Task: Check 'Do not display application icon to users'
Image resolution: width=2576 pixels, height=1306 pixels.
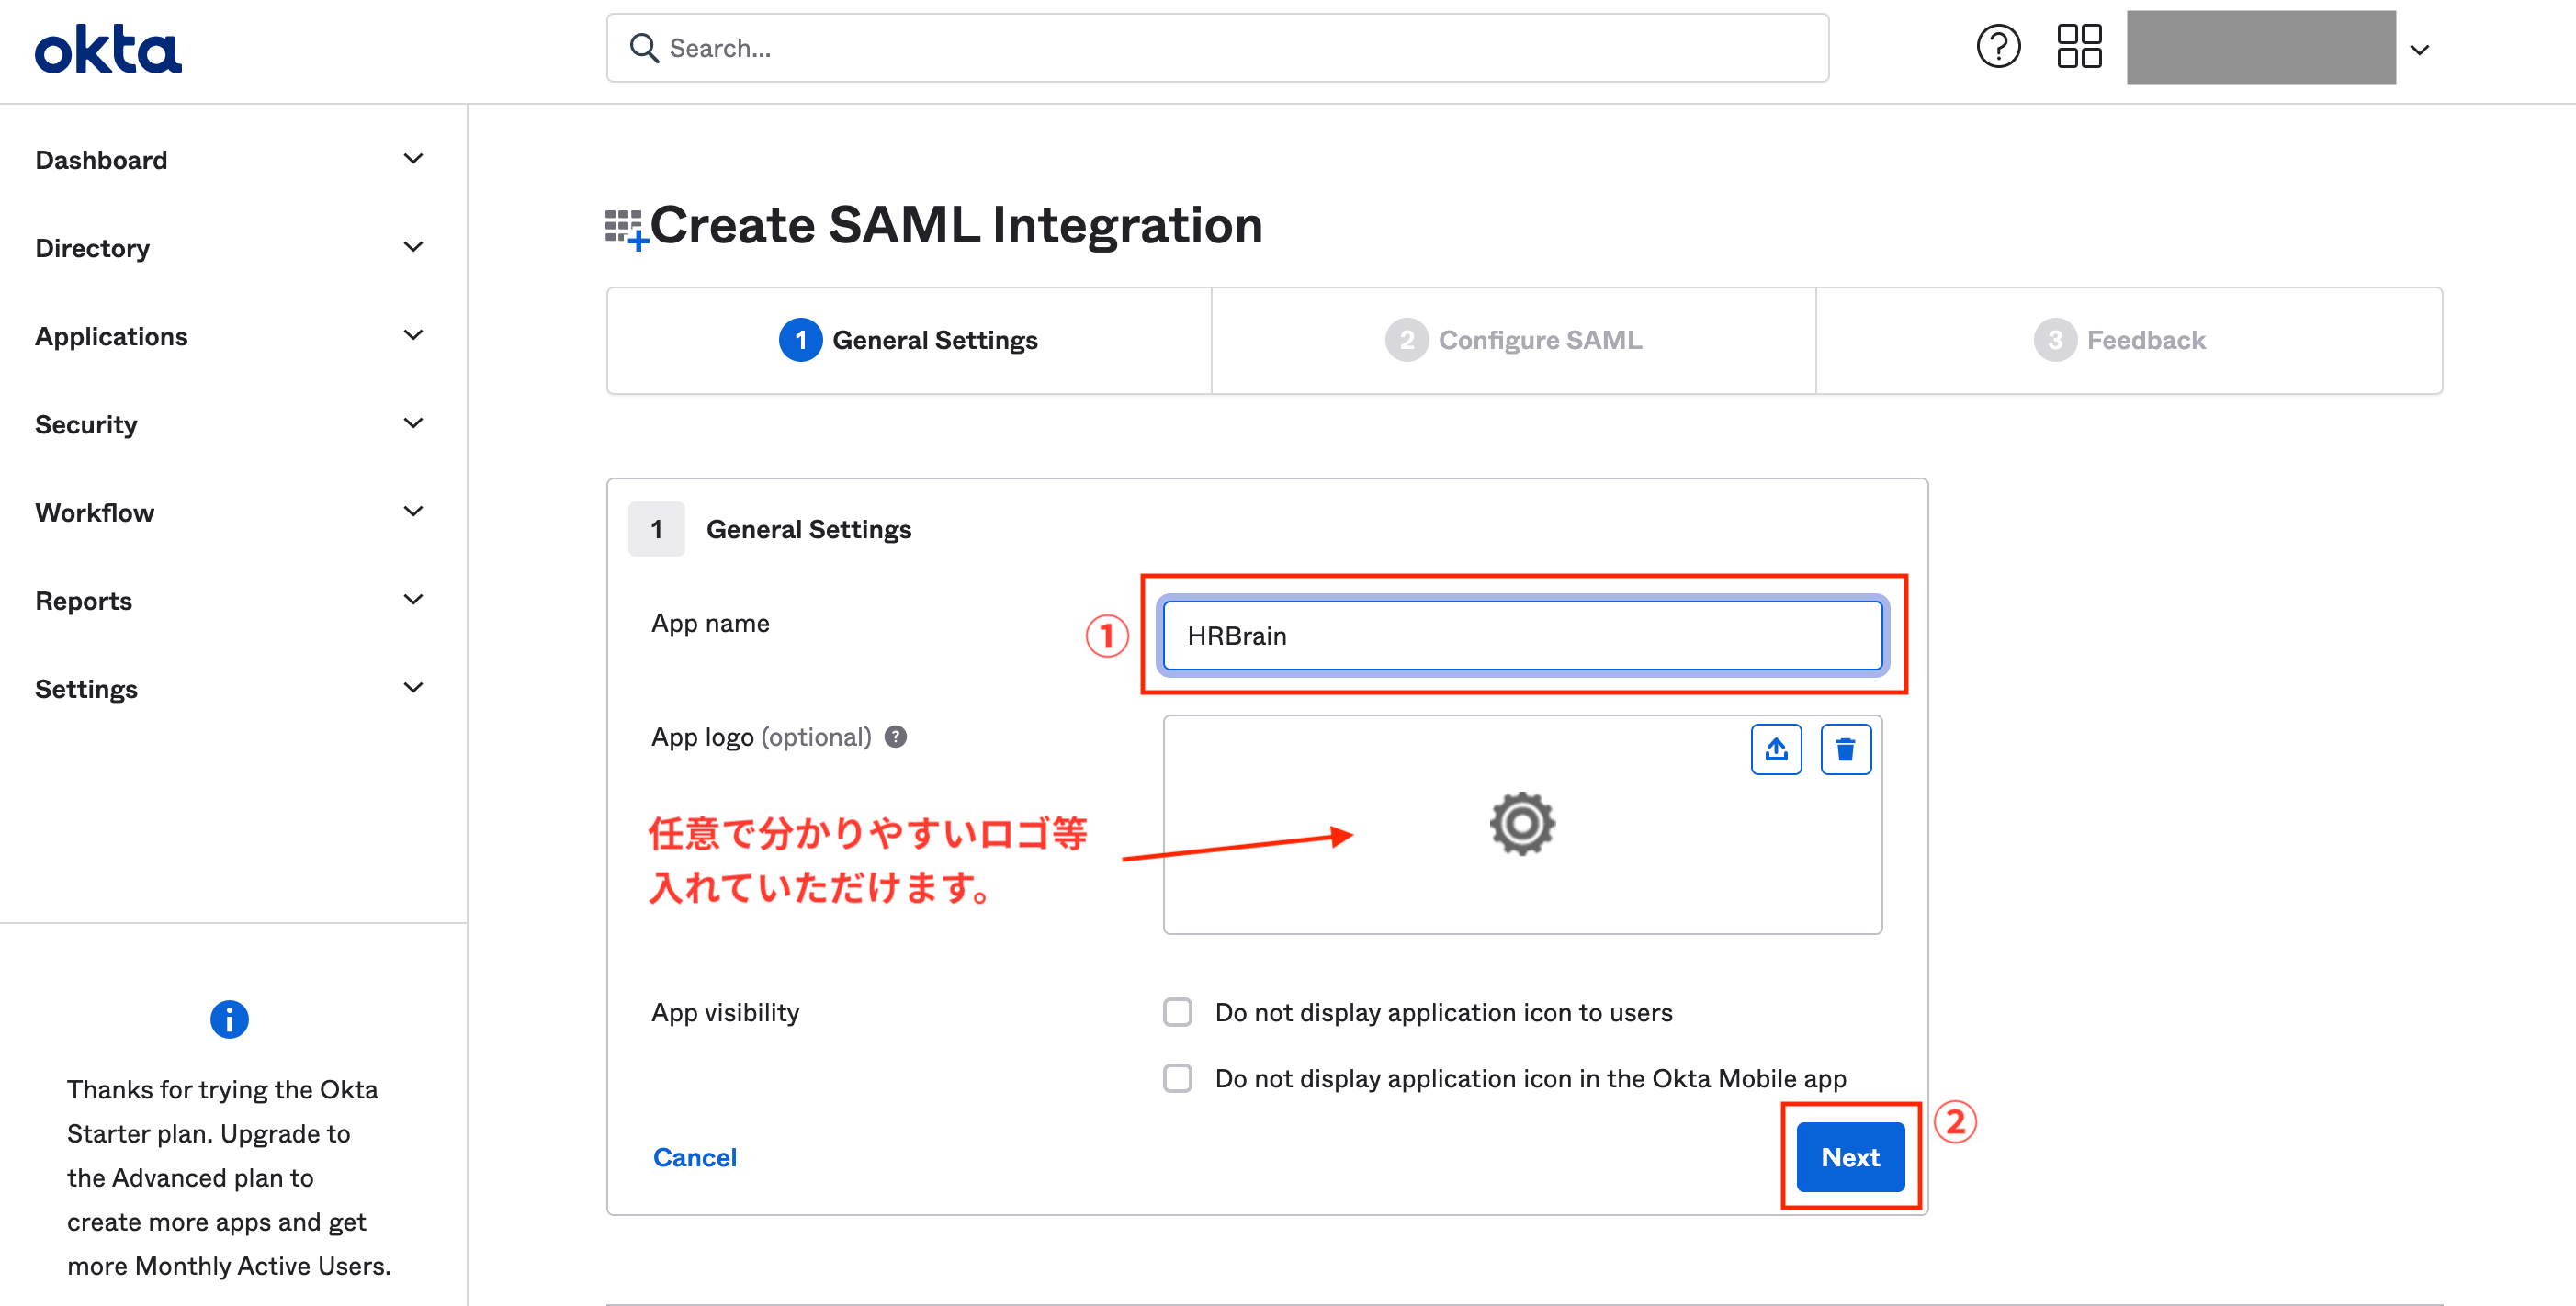Action: click(x=1177, y=1012)
